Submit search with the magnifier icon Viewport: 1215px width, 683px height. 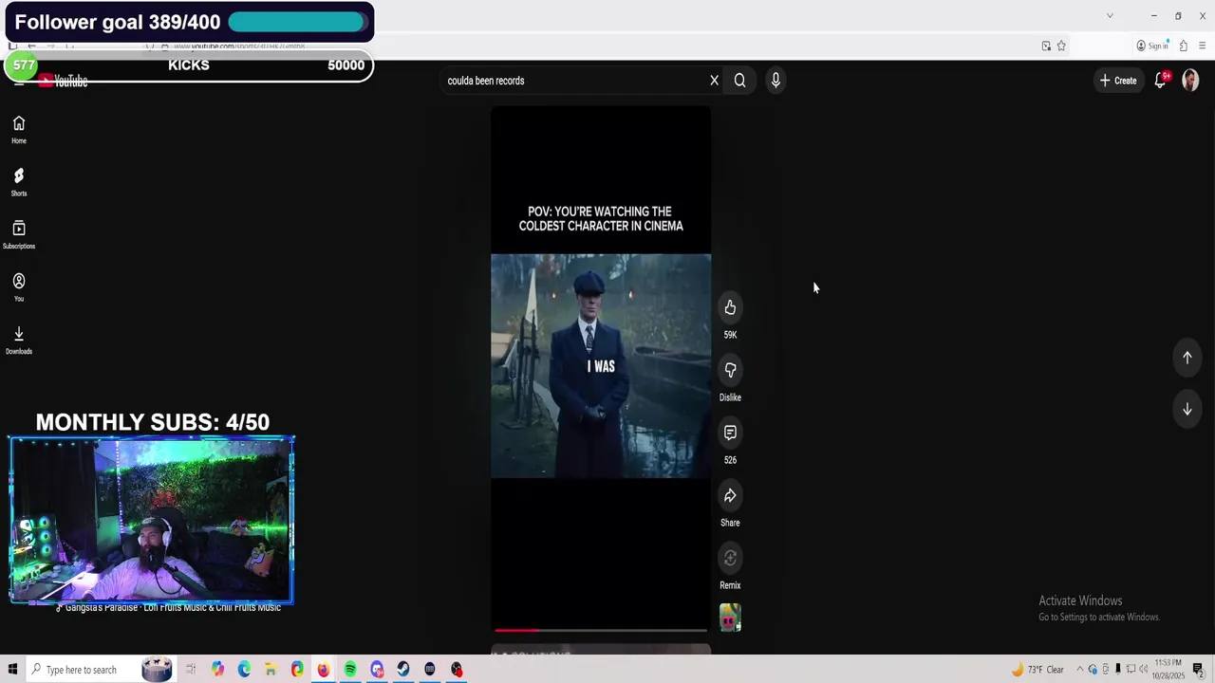coord(739,81)
